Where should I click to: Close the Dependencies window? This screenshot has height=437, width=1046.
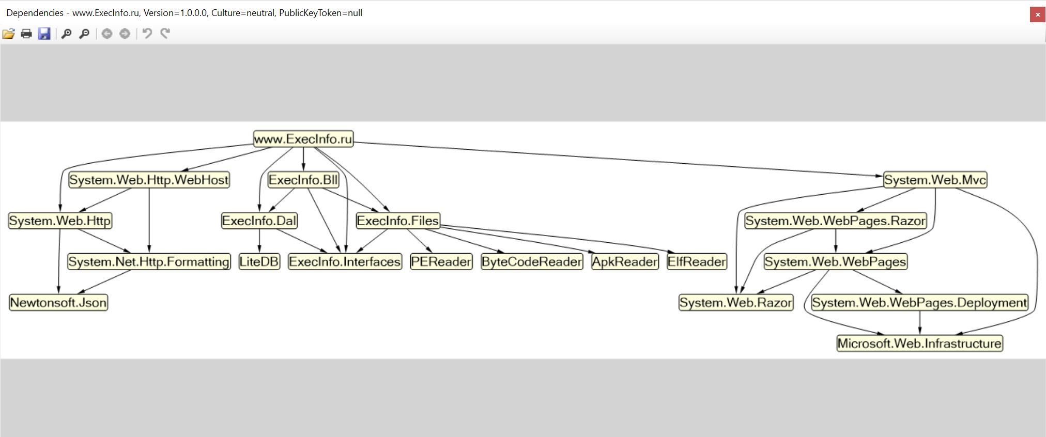tap(1037, 14)
